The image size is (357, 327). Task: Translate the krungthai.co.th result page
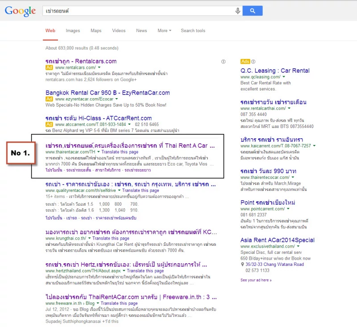coord(111,238)
